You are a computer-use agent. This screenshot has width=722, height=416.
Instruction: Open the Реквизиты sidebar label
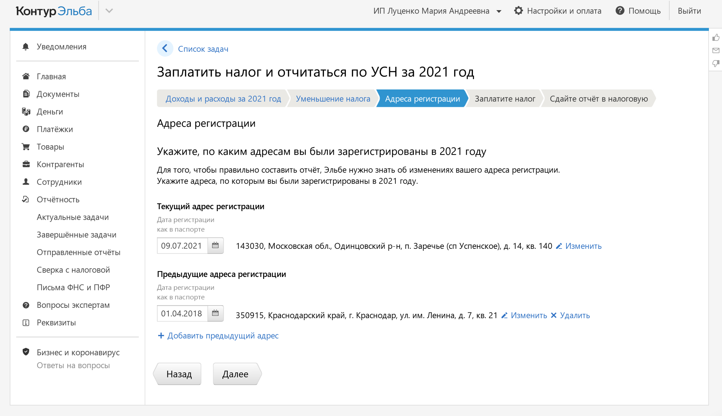click(x=56, y=323)
